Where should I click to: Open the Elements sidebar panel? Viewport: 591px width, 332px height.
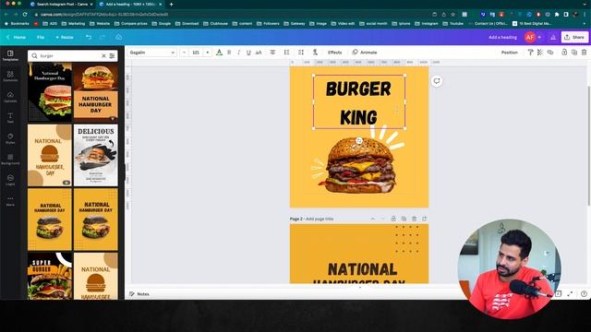pos(10,76)
